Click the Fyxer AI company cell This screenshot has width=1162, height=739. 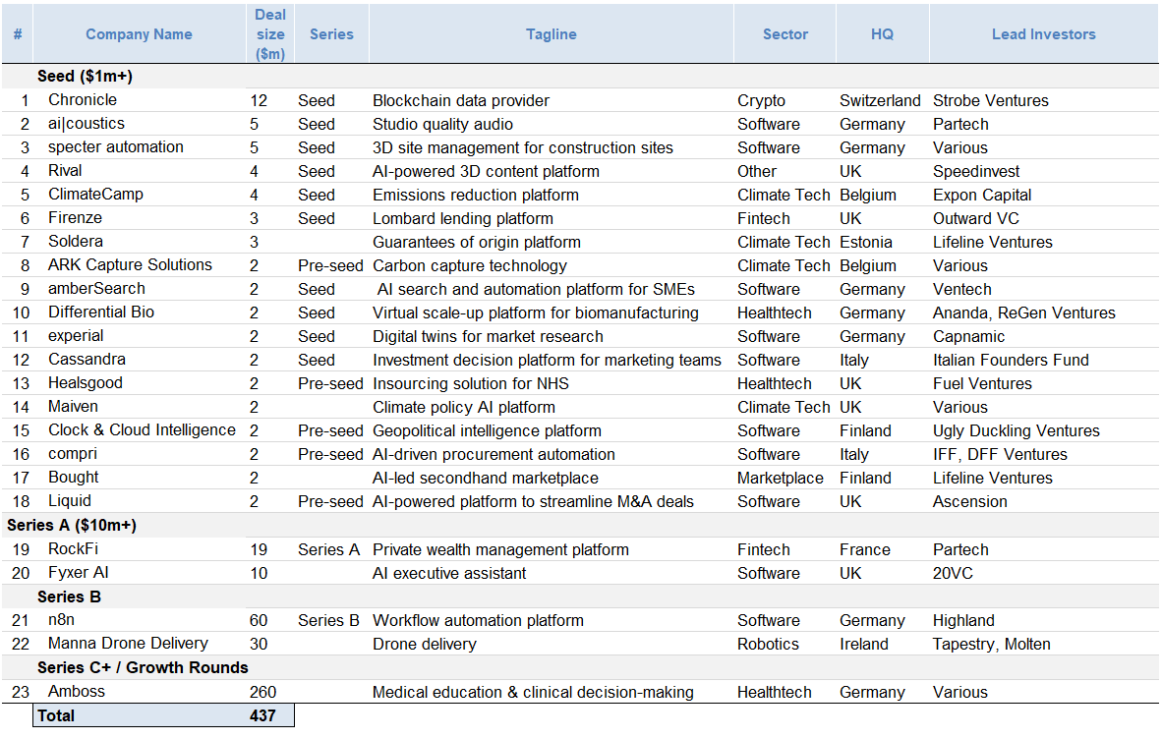click(78, 572)
